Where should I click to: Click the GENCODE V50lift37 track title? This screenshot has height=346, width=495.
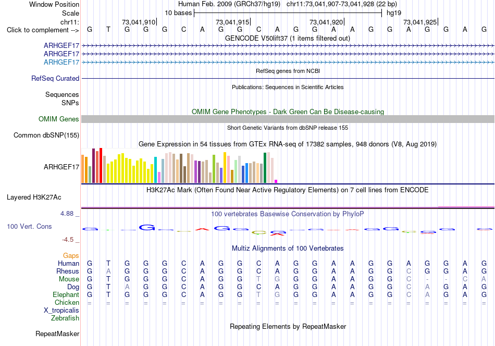287,38
